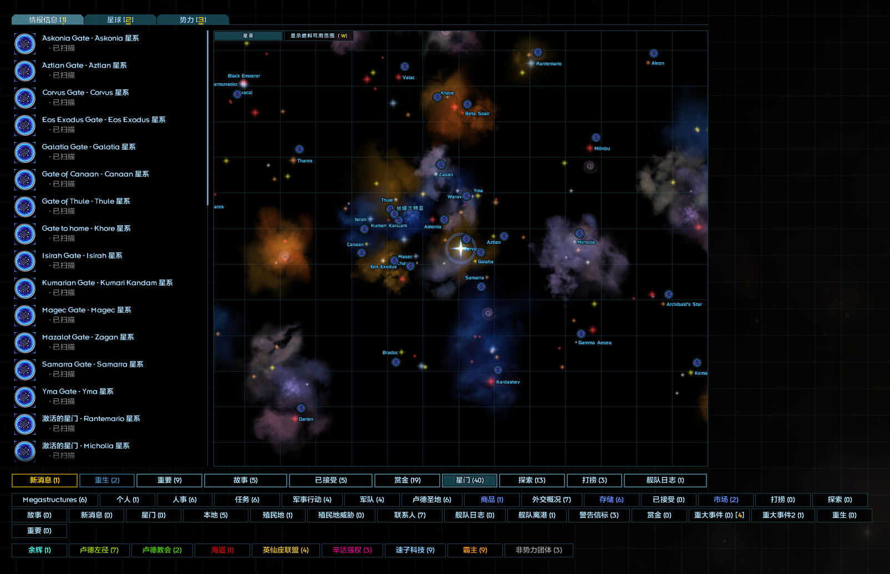Click the gate marker at Tharos

click(299, 149)
